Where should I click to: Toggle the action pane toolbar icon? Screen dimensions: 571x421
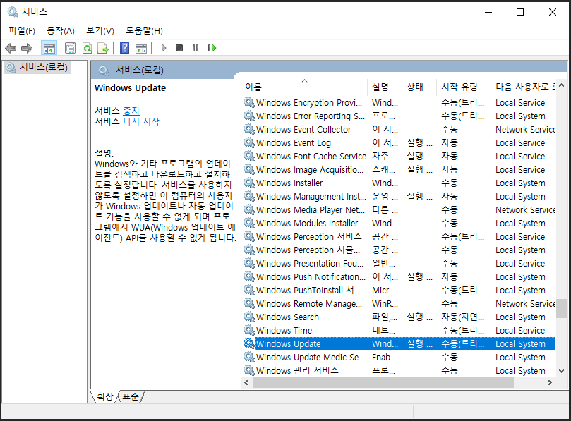[141, 48]
